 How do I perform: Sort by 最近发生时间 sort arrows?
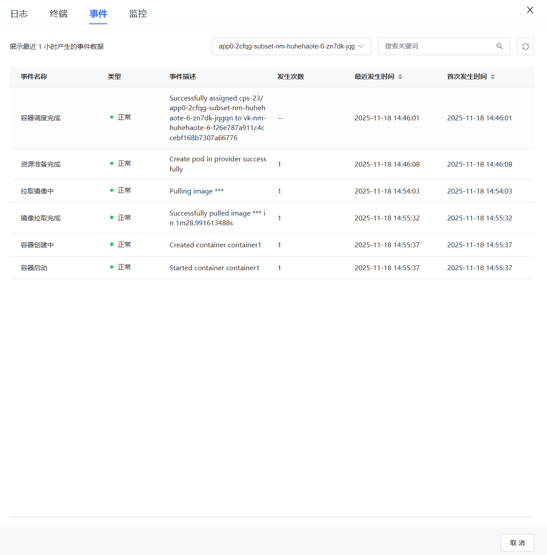(x=400, y=77)
